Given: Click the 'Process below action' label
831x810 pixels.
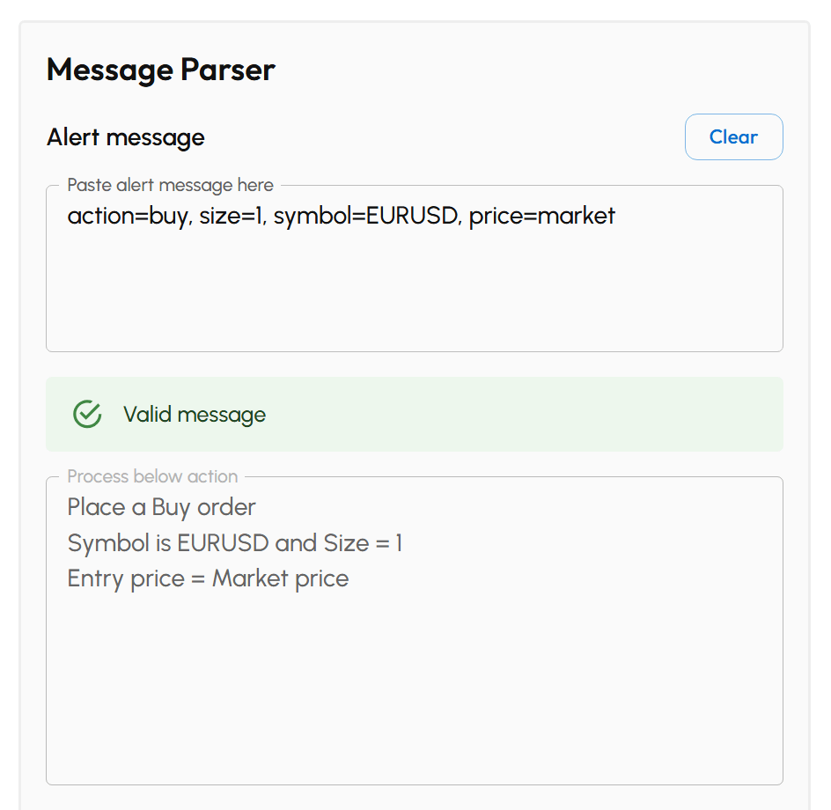Looking at the screenshot, I should click(x=152, y=476).
